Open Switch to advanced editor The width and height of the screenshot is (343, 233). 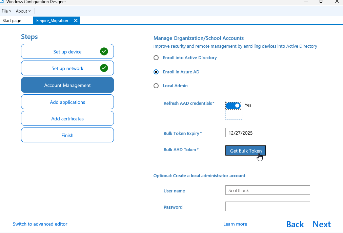(x=40, y=224)
